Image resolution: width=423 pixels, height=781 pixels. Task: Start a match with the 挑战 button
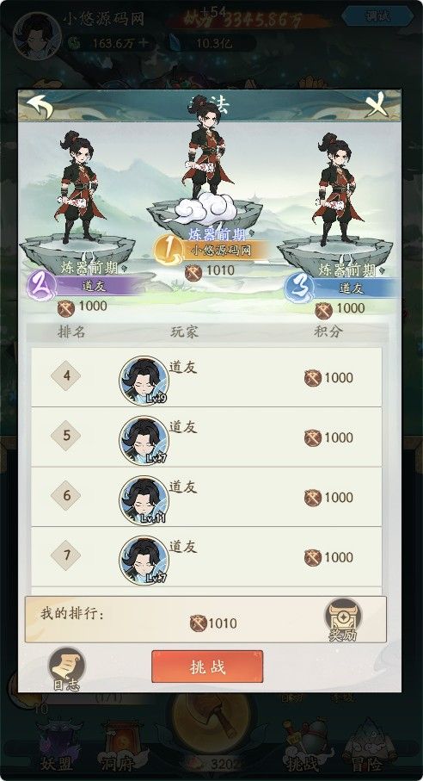pyautogui.click(x=207, y=666)
